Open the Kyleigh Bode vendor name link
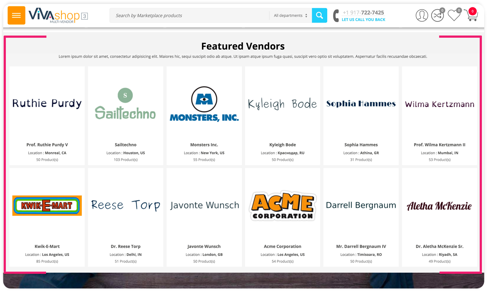Viewport: 487px width, 291px height. (x=282, y=145)
